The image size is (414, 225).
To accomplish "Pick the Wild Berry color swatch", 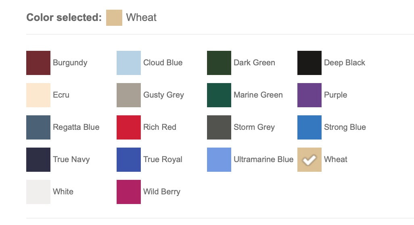I will pos(129,192).
